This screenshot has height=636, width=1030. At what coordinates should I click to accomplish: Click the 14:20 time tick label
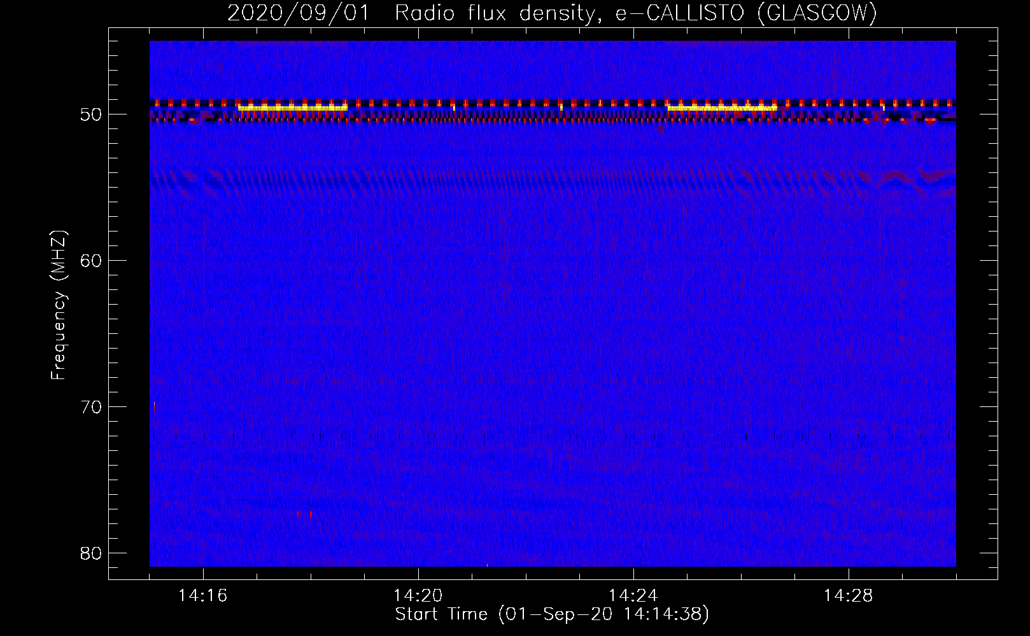[x=418, y=596]
